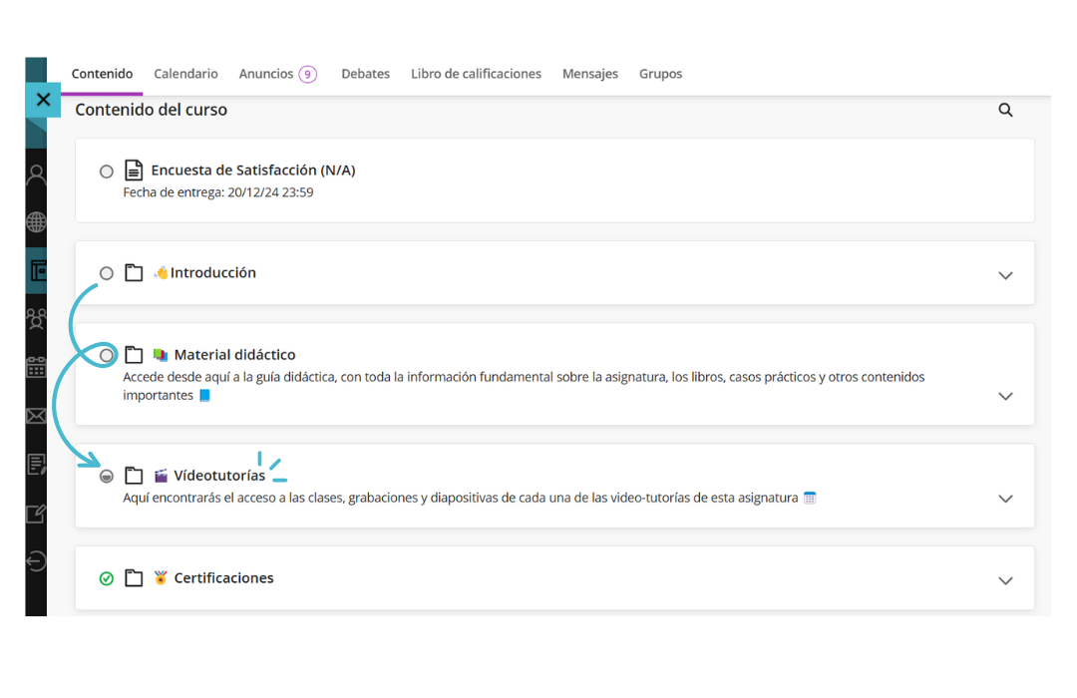Open the envelope messages icon in sidebar

pyautogui.click(x=36, y=416)
